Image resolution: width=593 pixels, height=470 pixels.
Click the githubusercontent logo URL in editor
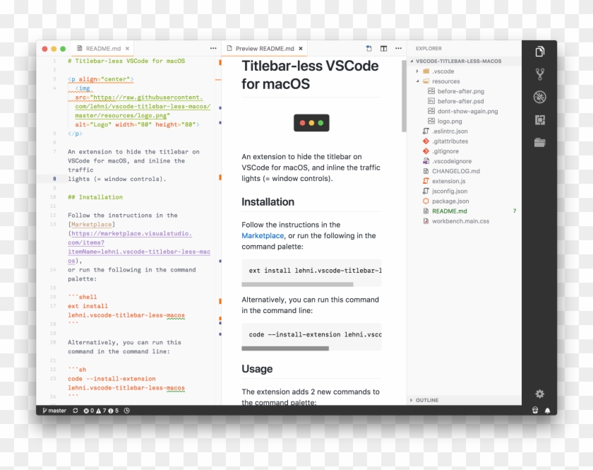coord(143,107)
